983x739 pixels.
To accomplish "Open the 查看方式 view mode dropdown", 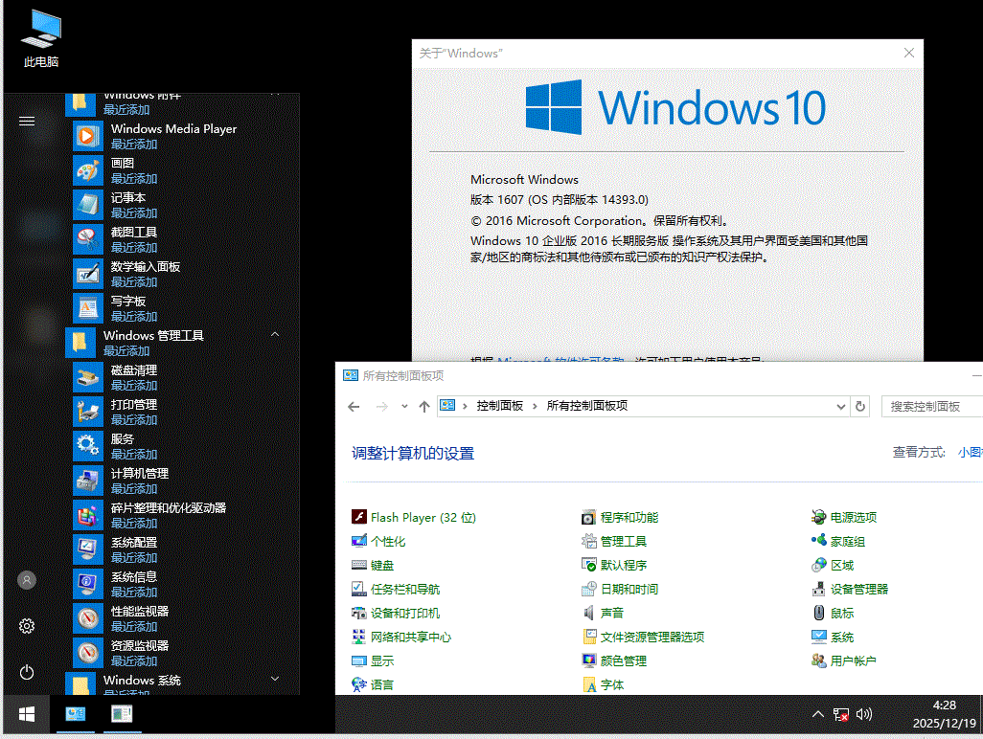I will pos(969,452).
